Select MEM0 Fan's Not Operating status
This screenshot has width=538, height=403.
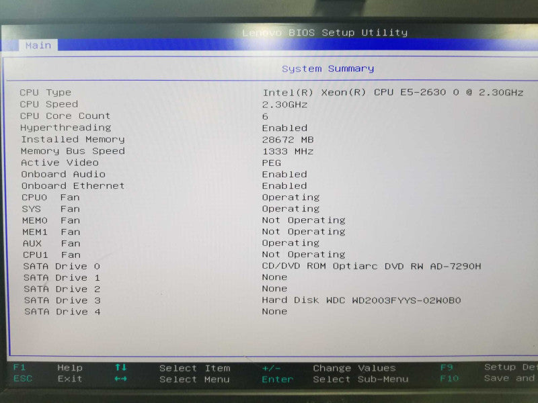click(x=304, y=220)
